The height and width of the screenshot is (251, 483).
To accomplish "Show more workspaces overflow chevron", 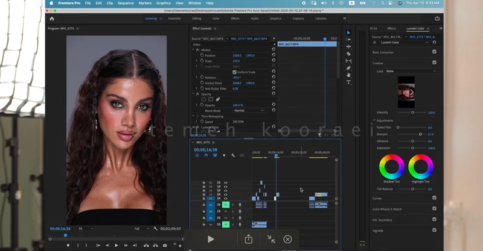I will (344, 19).
